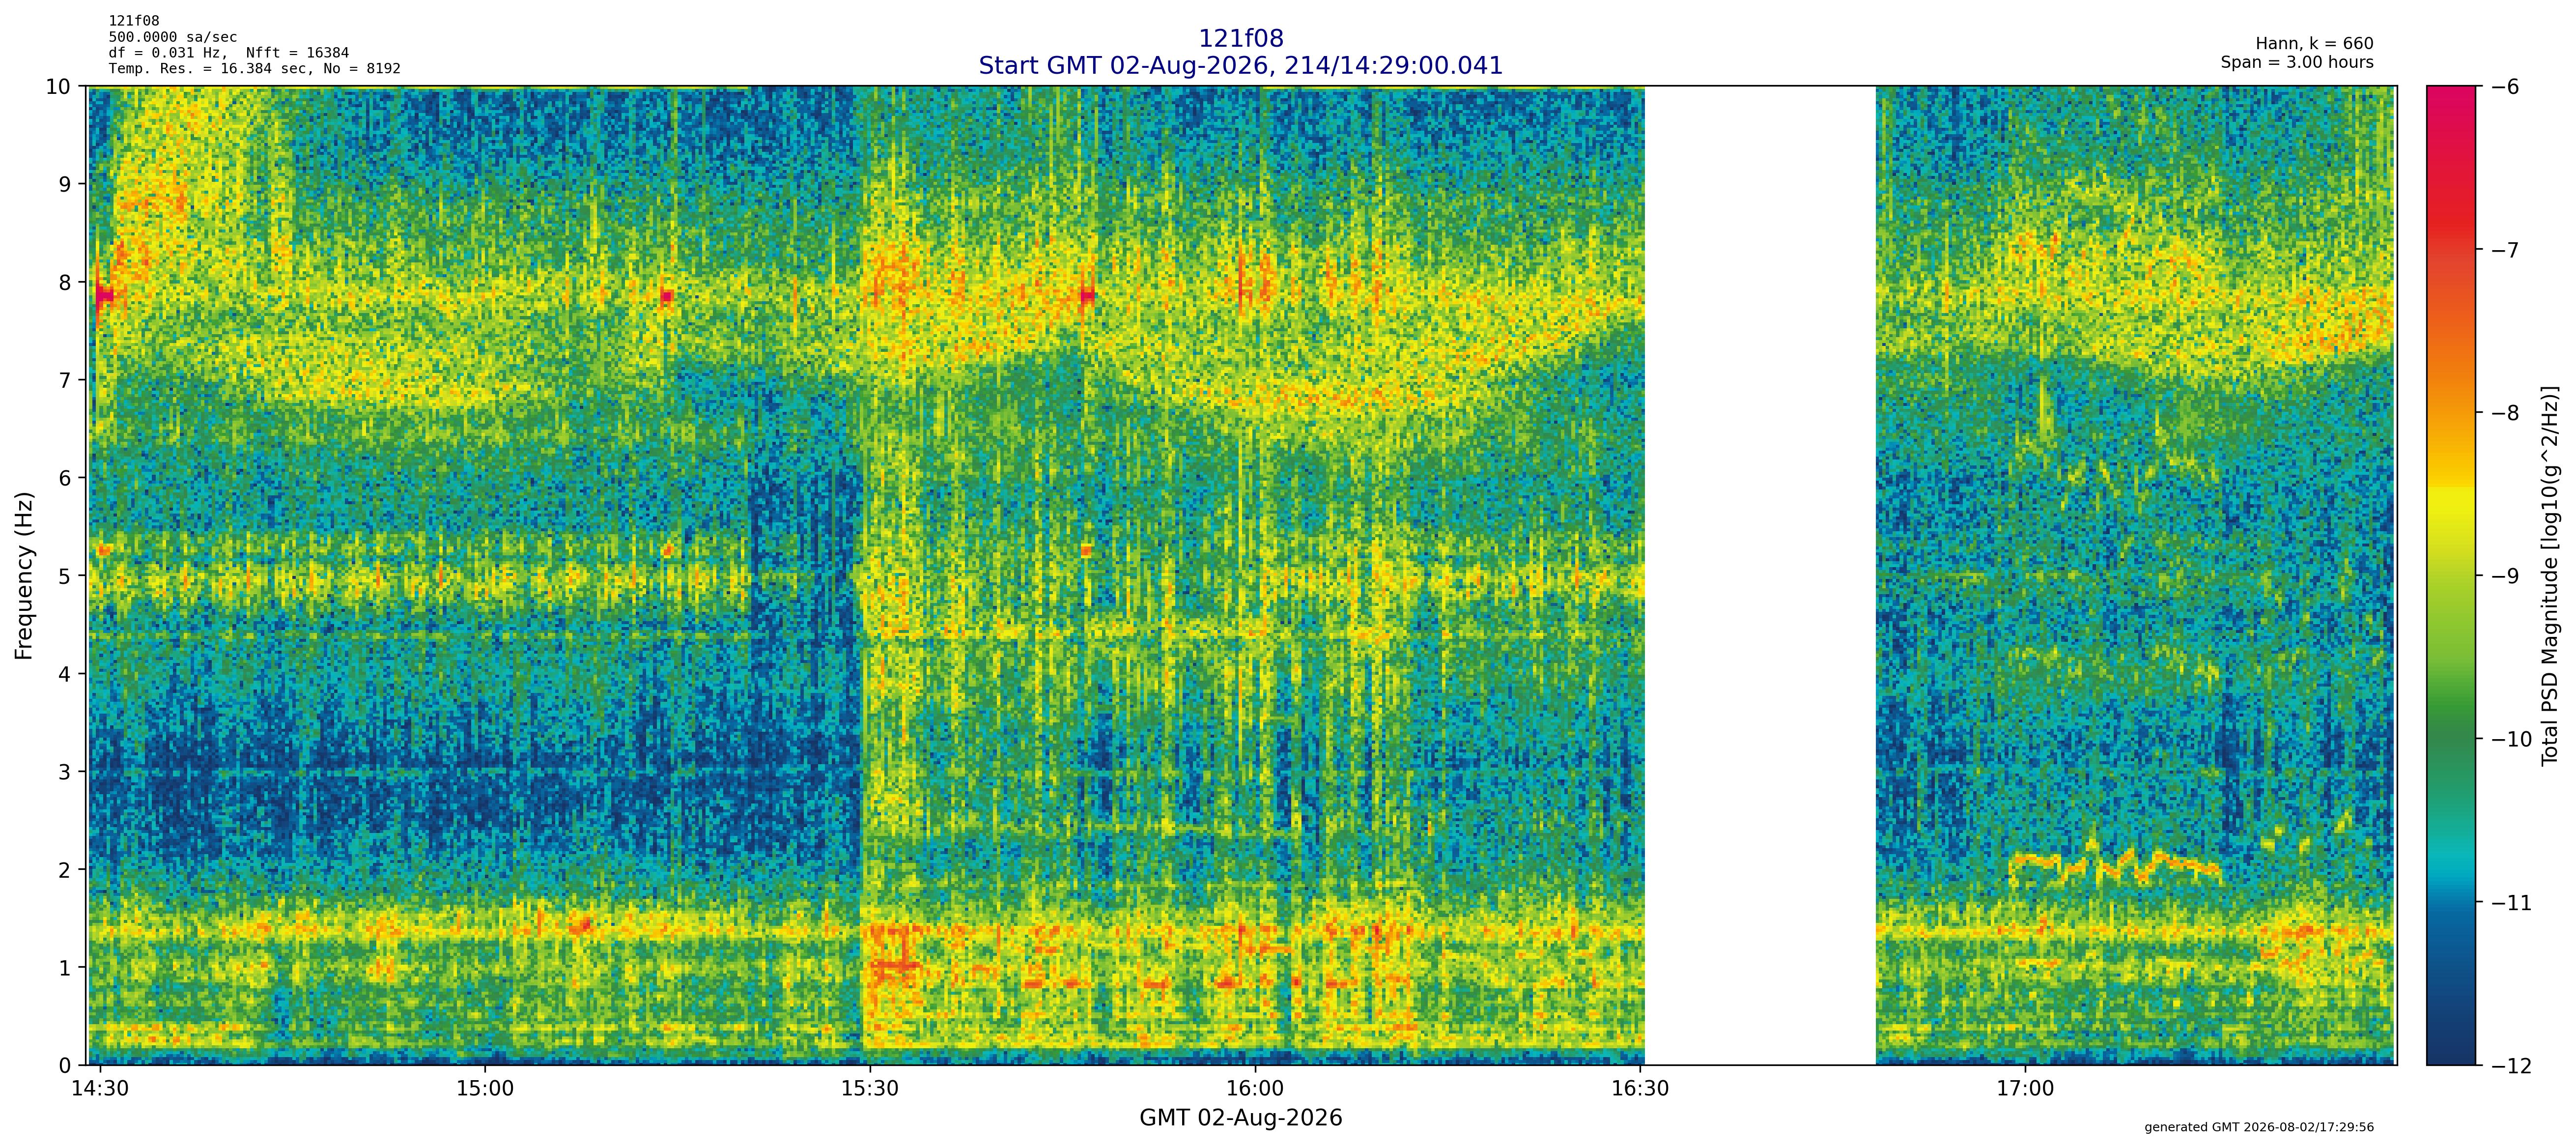Image resolution: width=2576 pixels, height=1148 pixels.
Task: Click the "GMT 02-Aug-2026" time axis label
Action: [1240, 1118]
